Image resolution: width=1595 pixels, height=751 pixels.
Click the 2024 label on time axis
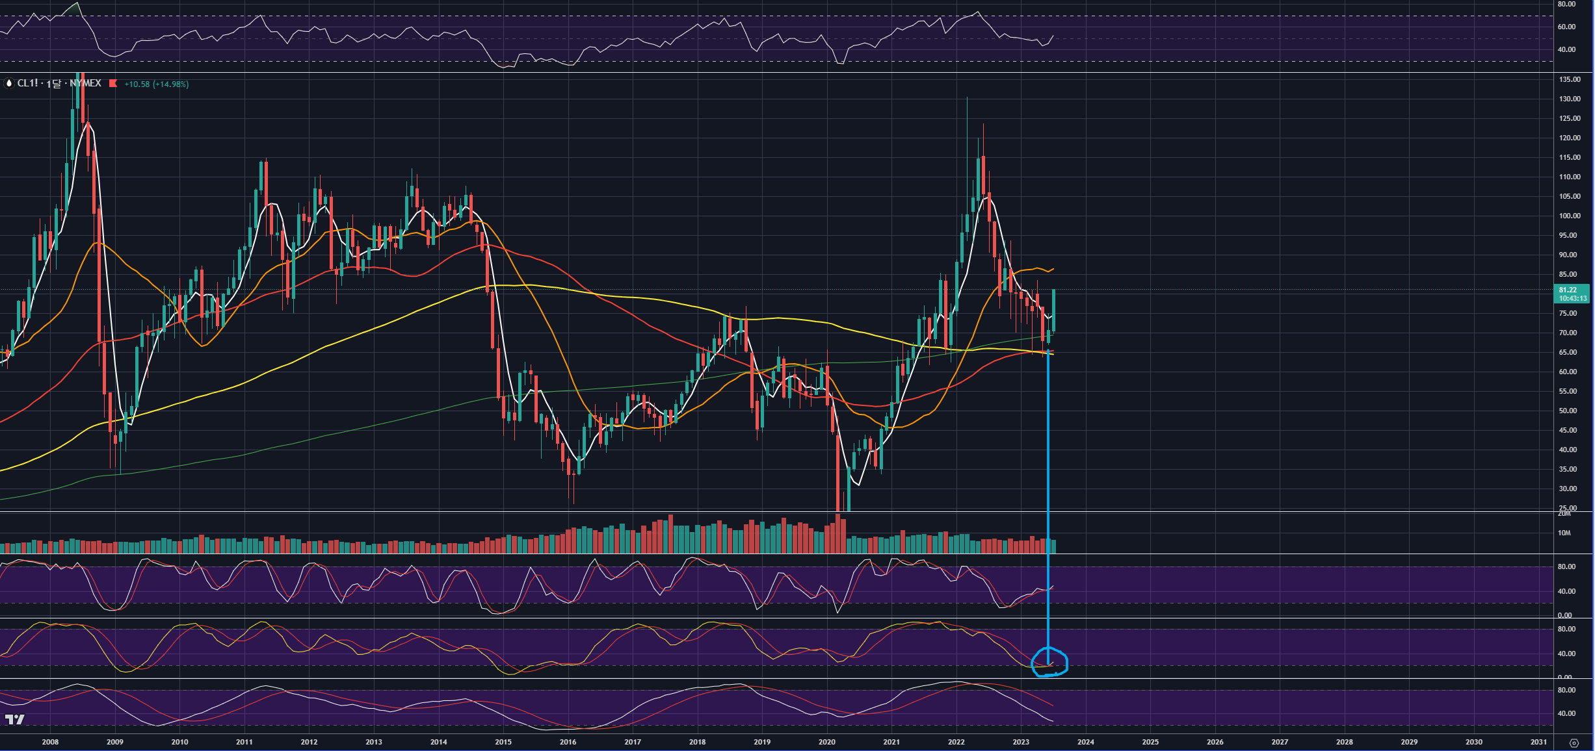point(1085,742)
